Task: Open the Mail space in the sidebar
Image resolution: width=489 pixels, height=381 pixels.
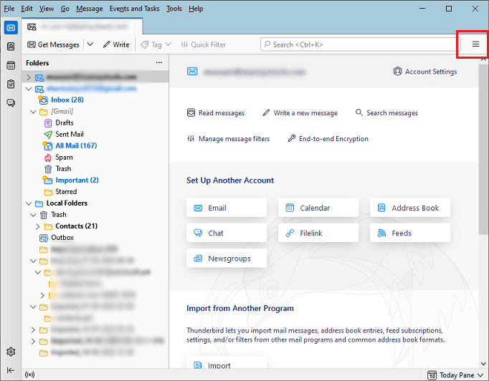Action: pos(11,28)
